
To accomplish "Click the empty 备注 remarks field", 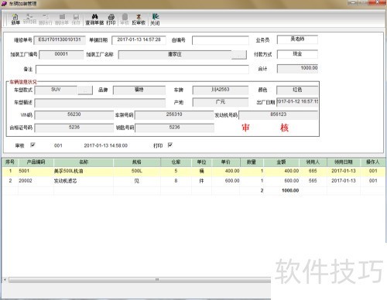I will tap(142, 70).
